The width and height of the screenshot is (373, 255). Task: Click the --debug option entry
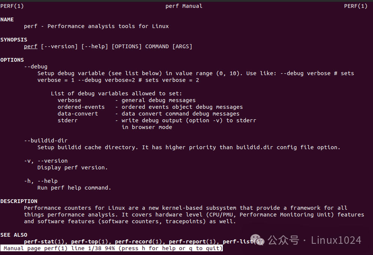tap(36, 67)
